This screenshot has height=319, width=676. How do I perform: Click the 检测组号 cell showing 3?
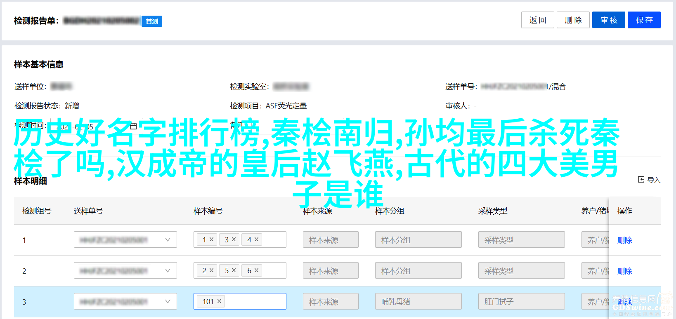[24, 302]
